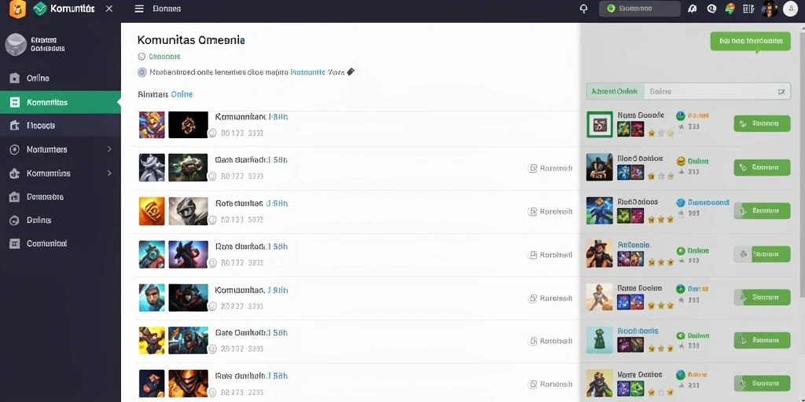This screenshot has height=402, width=805.
Task: Click the orange shield icon in top-left corner
Action: pyautogui.click(x=17, y=9)
